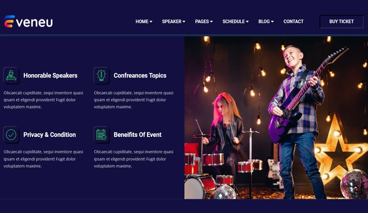Screen dimensions: 368x213
Task: Expand the BLOG dropdown arrow
Action: click(272, 22)
